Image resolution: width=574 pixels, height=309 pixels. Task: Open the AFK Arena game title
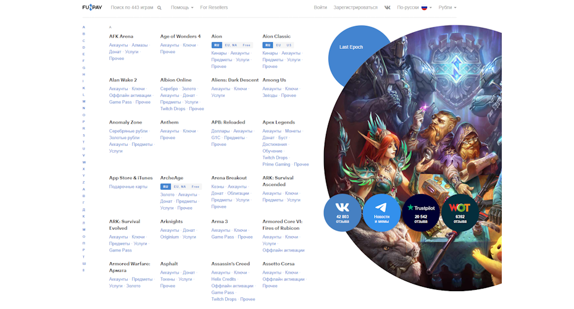click(121, 36)
